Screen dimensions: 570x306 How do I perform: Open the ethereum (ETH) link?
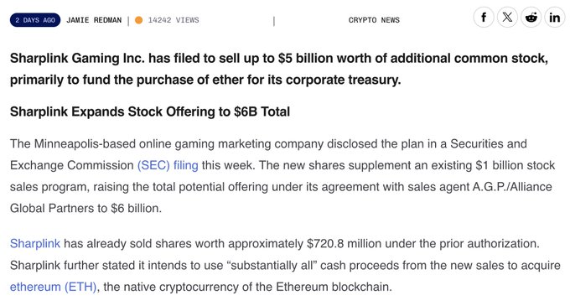(53, 287)
